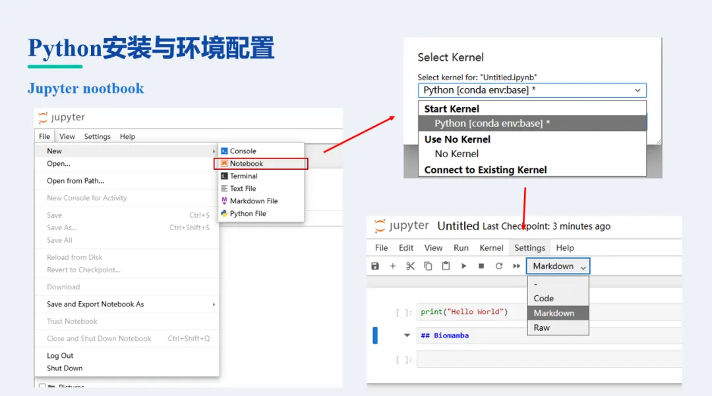
Task: Open File menu in notebook window
Action: click(x=382, y=248)
